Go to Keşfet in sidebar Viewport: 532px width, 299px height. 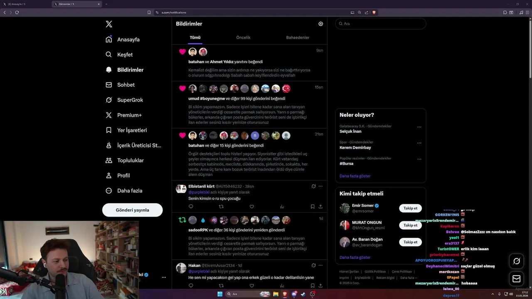[119, 54]
